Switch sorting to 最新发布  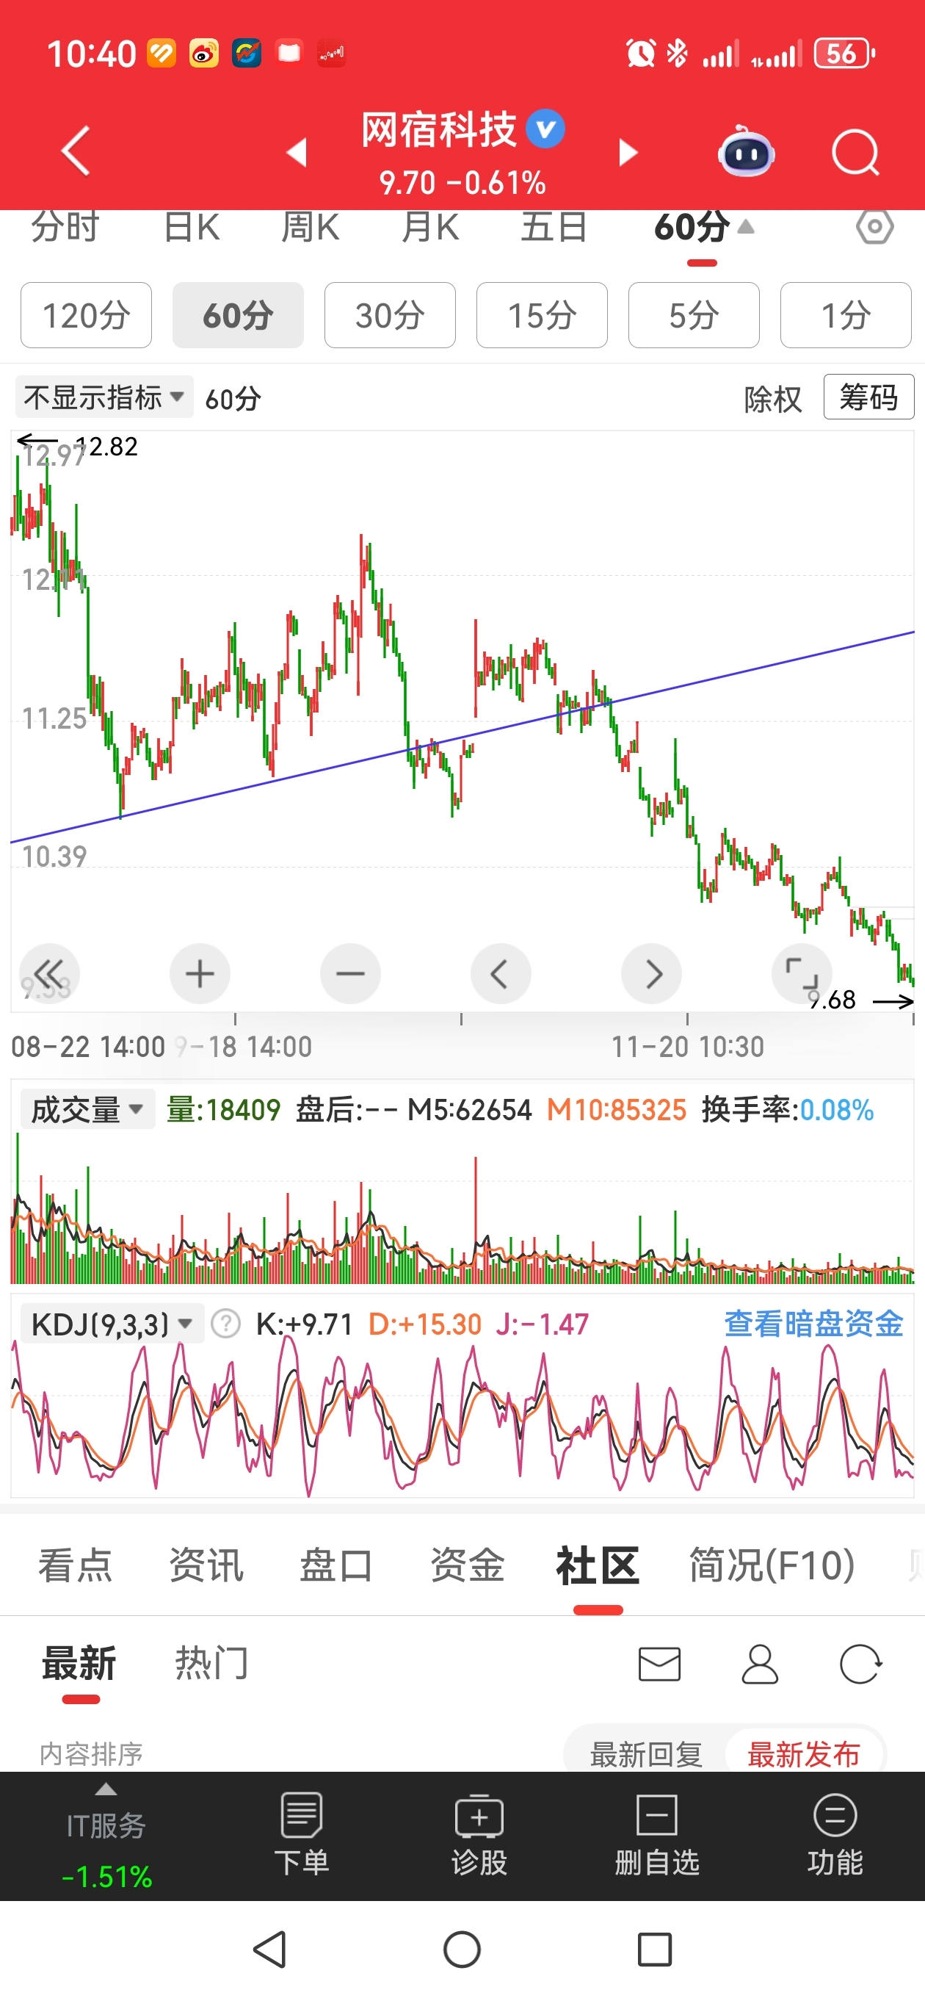point(804,1753)
